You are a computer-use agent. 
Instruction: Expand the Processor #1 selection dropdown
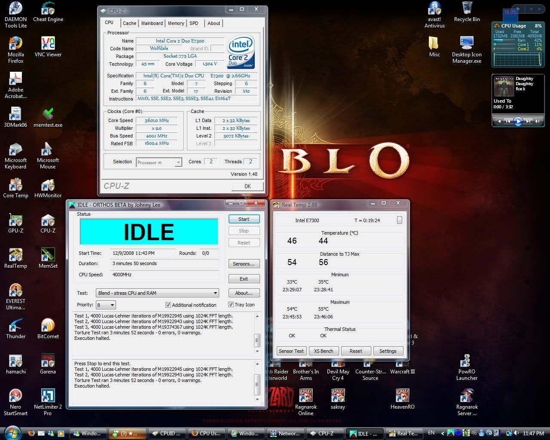pyautogui.click(x=178, y=162)
